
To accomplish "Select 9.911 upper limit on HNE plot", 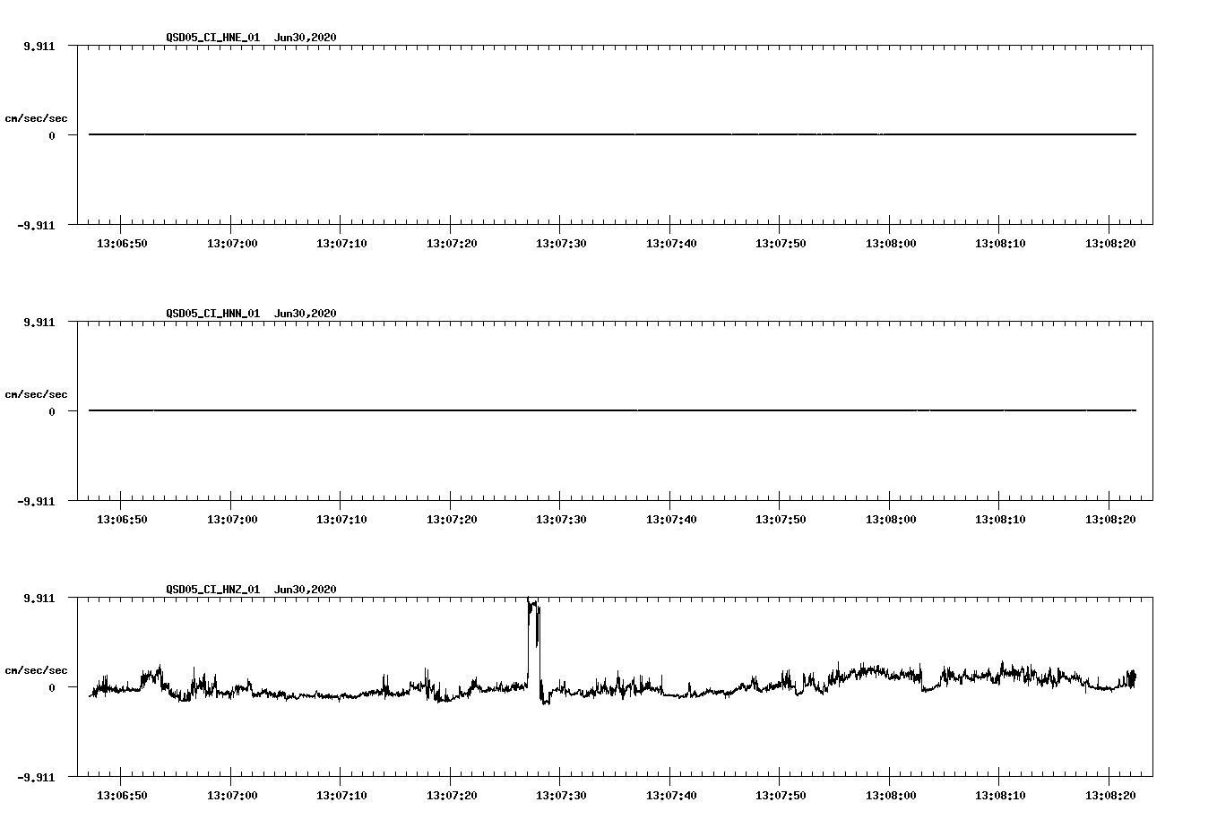I will tap(39, 47).
